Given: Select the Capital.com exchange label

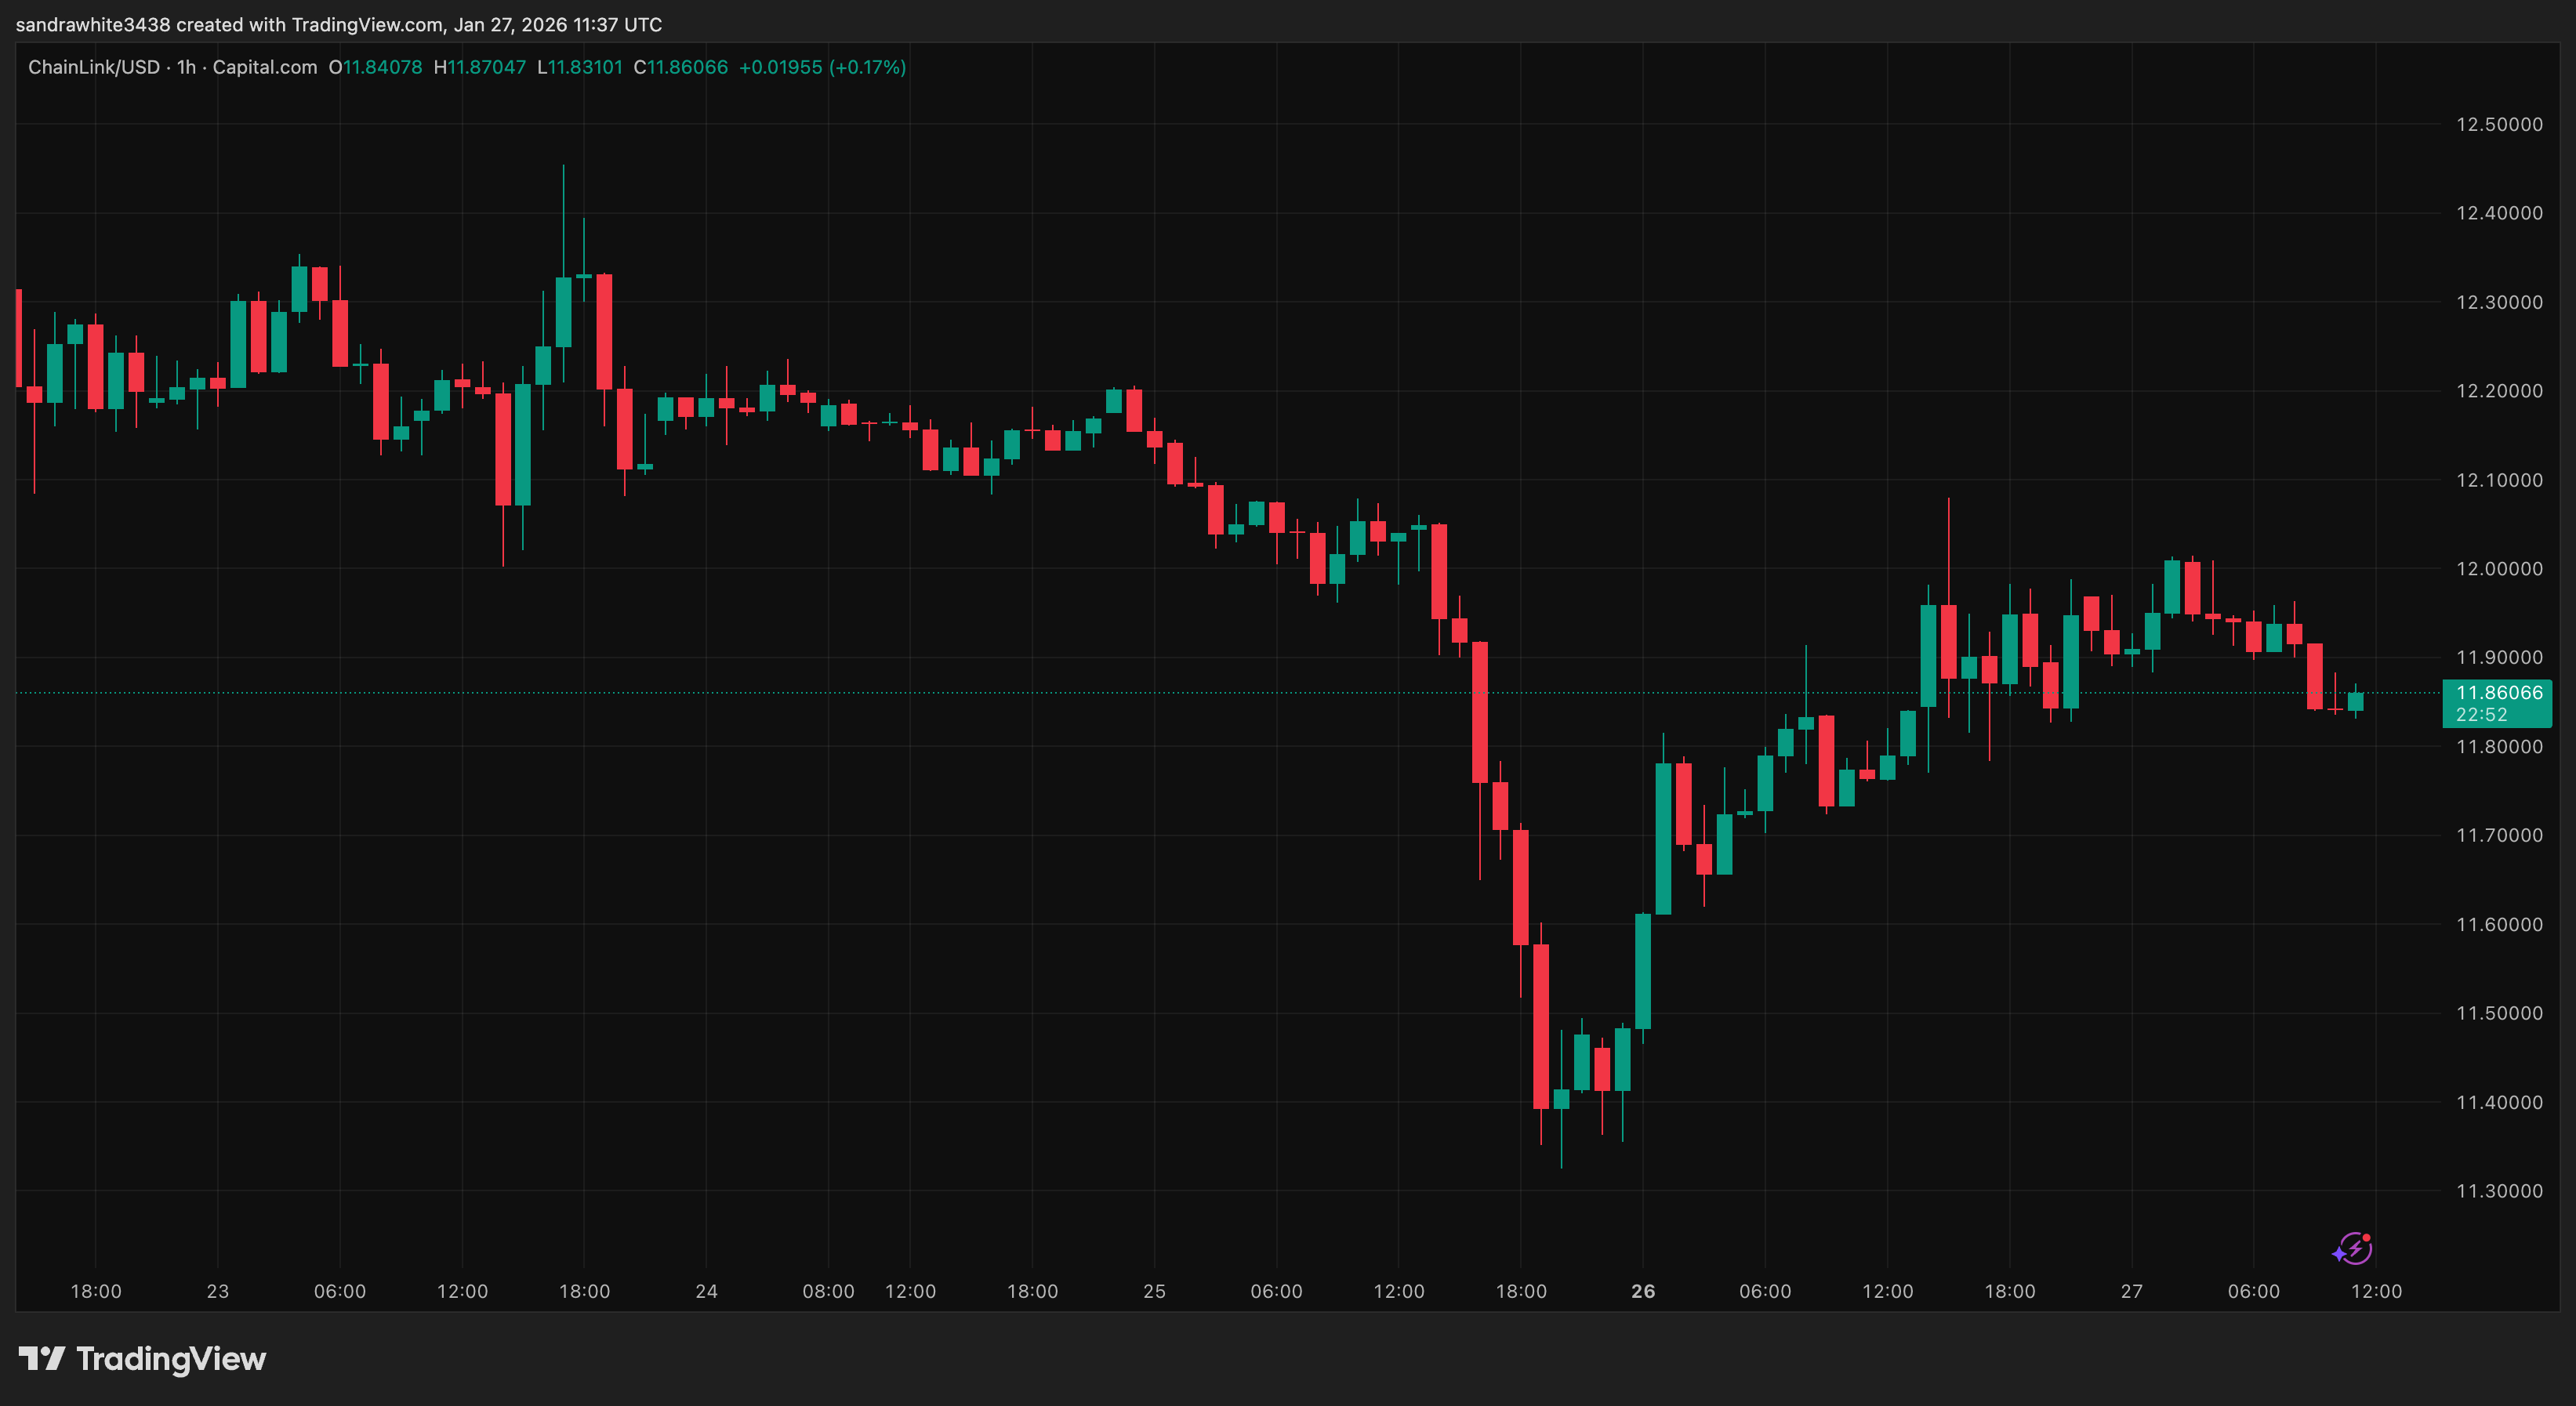Looking at the screenshot, I should pos(264,67).
